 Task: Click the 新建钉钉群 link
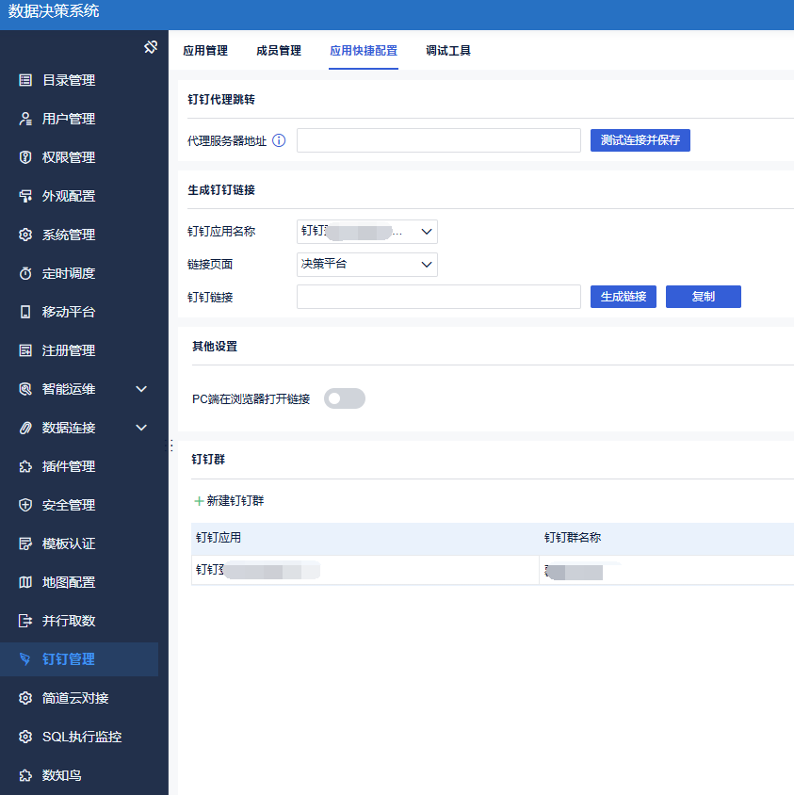(235, 501)
